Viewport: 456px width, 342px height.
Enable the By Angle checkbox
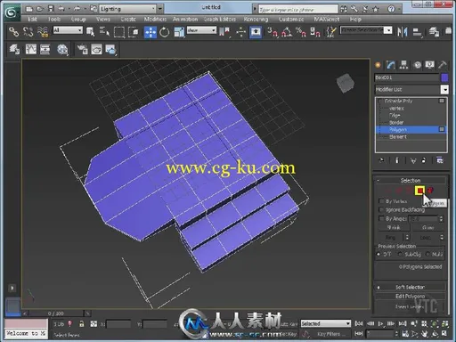click(x=381, y=218)
